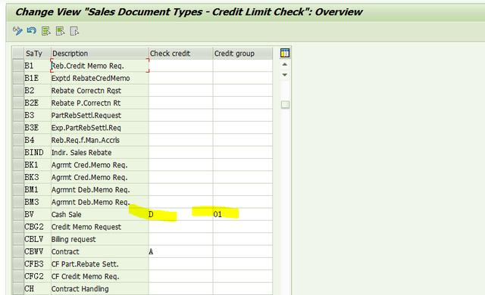The width and height of the screenshot is (485, 295).
Task: Click the 'CF Part.Rebate Sett.' description cell
Action: click(99, 264)
